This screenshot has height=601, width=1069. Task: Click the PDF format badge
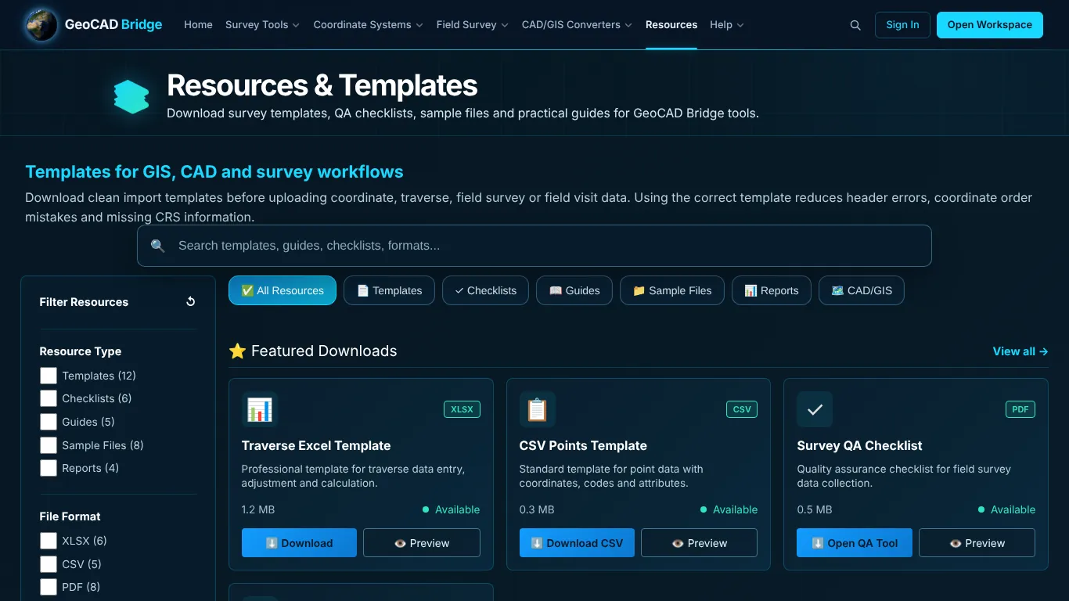point(1020,409)
